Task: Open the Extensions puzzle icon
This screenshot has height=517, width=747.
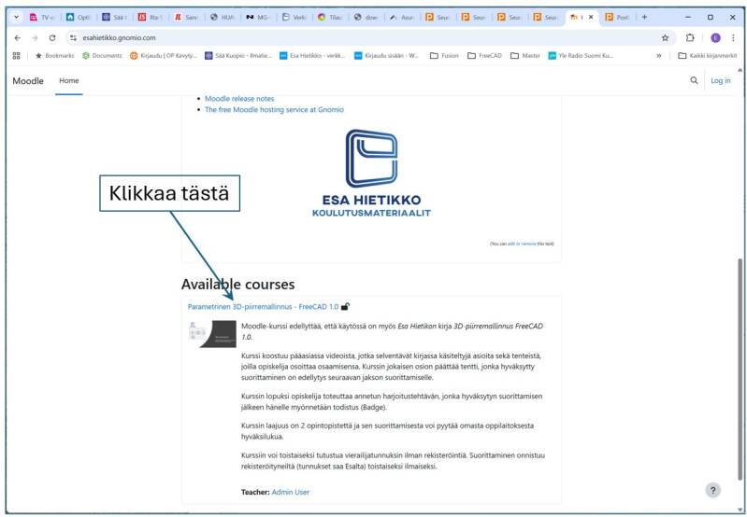Action: [690, 38]
